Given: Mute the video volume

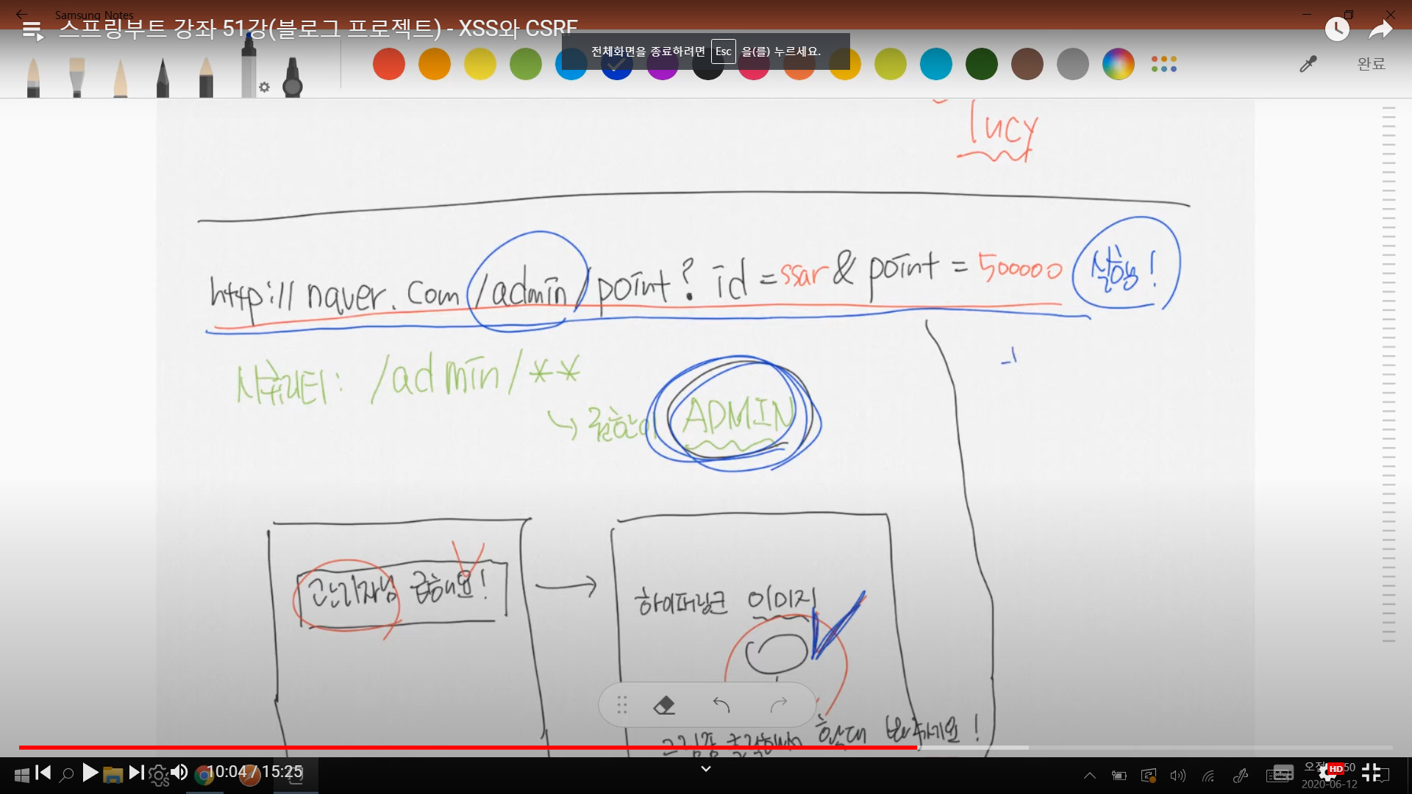Looking at the screenshot, I should [x=179, y=773].
